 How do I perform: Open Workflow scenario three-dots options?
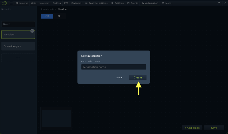32,31
